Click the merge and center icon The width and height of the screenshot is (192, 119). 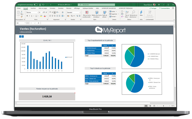pyautogui.click(x=63, y=16)
